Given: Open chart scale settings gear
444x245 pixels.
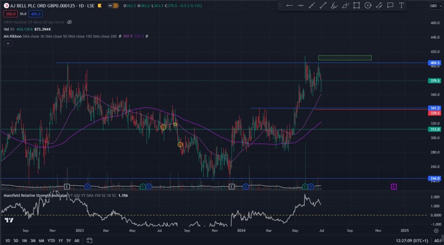Looking at the screenshot, I should coord(436,231).
